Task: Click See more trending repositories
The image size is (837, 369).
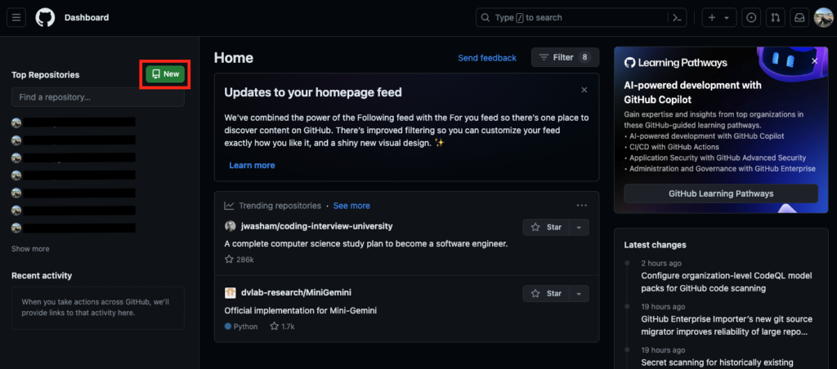Action: [x=351, y=206]
